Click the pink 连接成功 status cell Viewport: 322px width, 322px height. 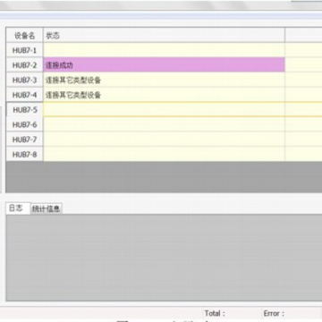[164, 65]
